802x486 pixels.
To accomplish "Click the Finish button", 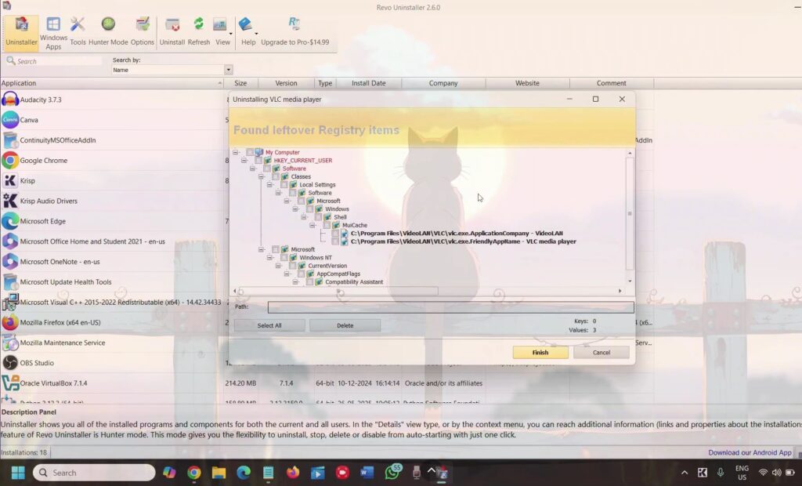I will coord(540,352).
